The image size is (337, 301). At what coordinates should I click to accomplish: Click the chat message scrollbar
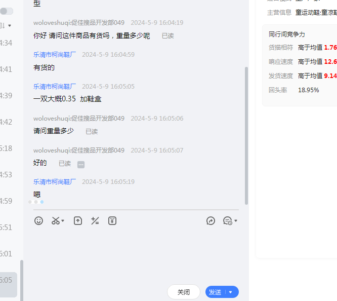point(246,136)
